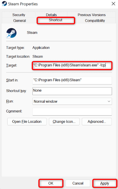Viewport: 118px width, 189px height.
Task: Select the Normal window combo box
Action: pos(72,101)
